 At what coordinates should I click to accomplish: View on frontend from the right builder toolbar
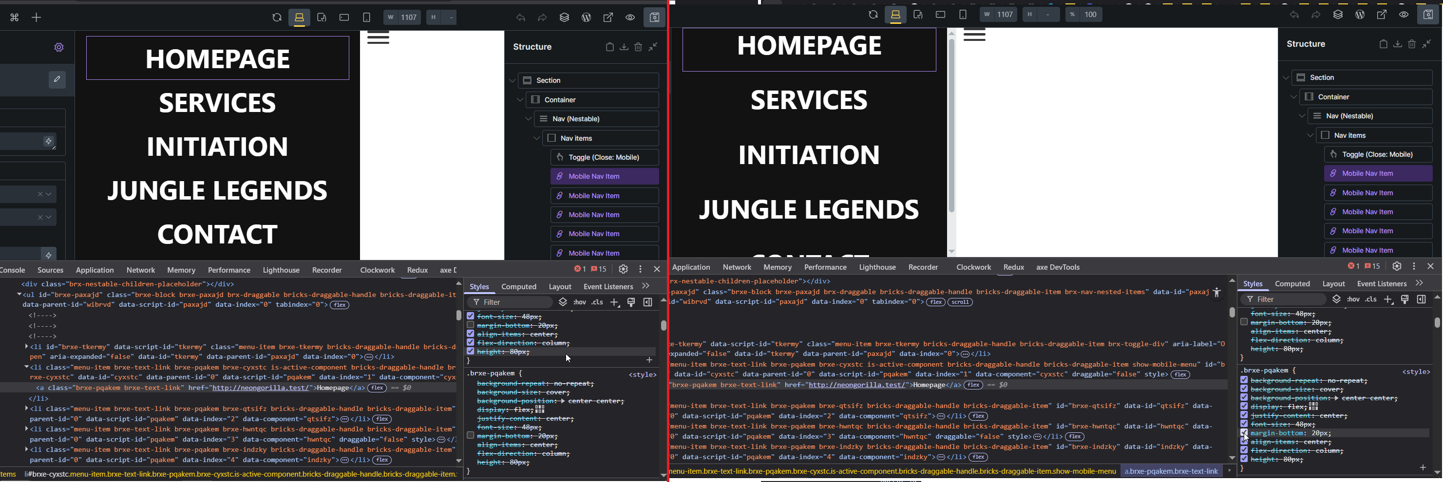(x=1382, y=15)
